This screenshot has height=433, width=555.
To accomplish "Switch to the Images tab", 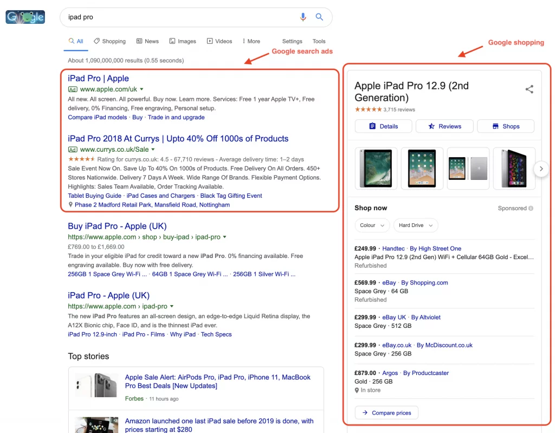I will [x=183, y=41].
